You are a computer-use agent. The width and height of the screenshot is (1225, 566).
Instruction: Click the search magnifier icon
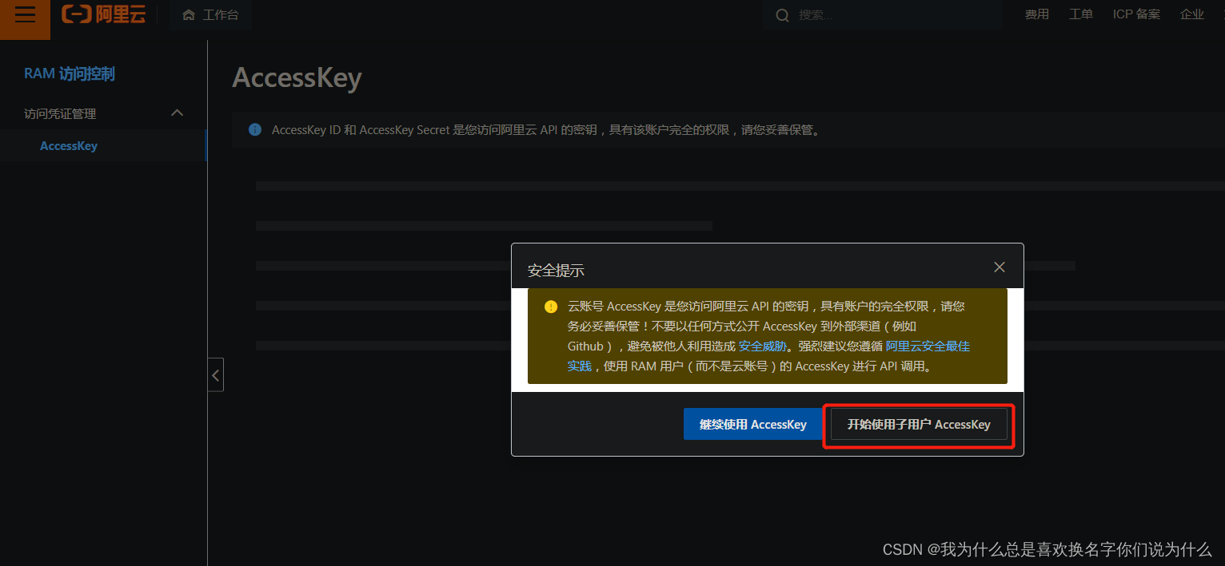783,15
